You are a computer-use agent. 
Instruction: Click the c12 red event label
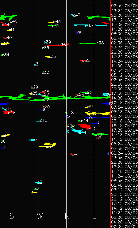[92, 129]
